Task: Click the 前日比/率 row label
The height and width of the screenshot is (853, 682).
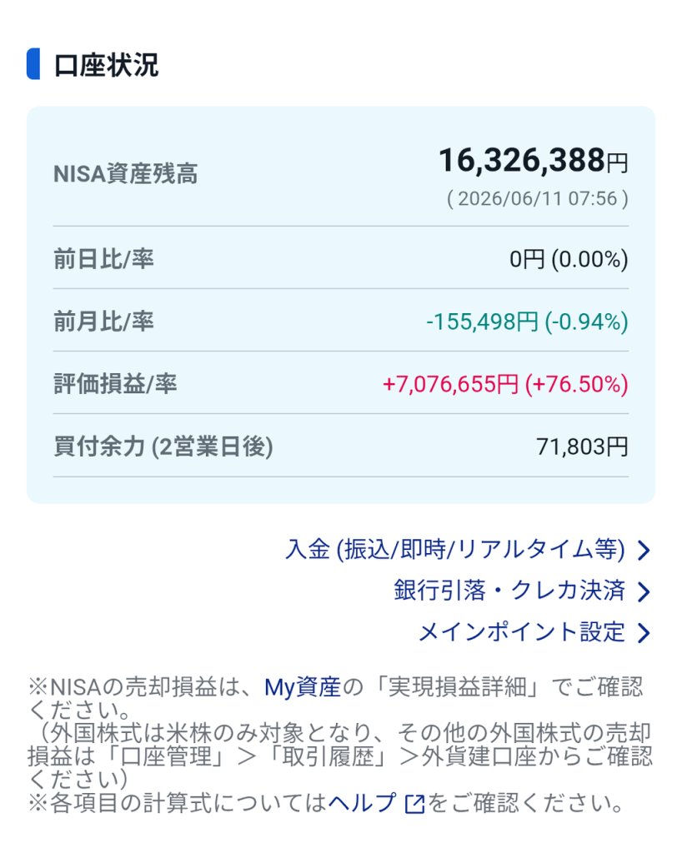Action: click(103, 259)
